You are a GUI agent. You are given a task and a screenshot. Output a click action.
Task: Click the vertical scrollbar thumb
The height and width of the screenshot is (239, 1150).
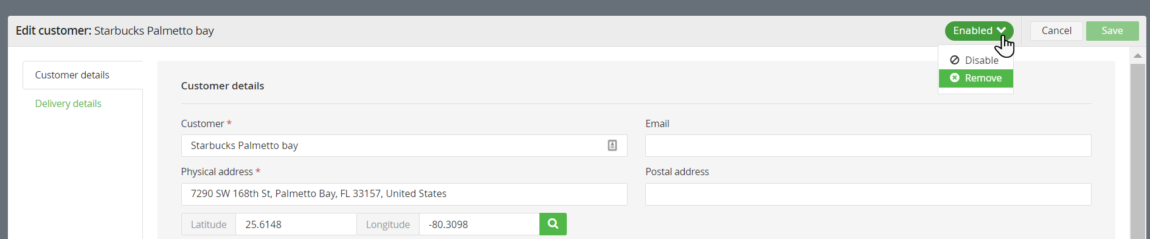coord(1137,151)
